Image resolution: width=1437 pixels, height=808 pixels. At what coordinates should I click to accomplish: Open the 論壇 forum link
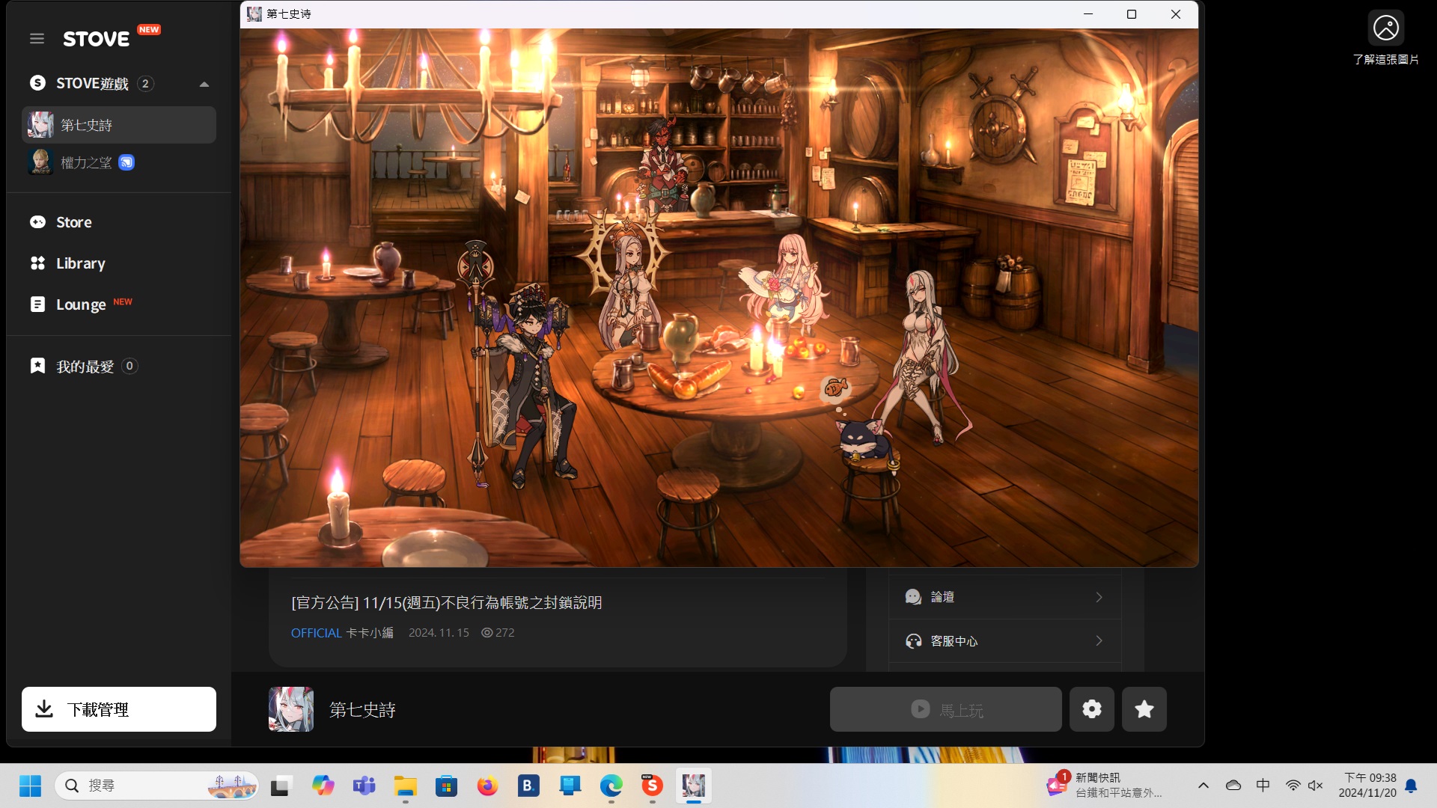pyautogui.click(x=1004, y=597)
